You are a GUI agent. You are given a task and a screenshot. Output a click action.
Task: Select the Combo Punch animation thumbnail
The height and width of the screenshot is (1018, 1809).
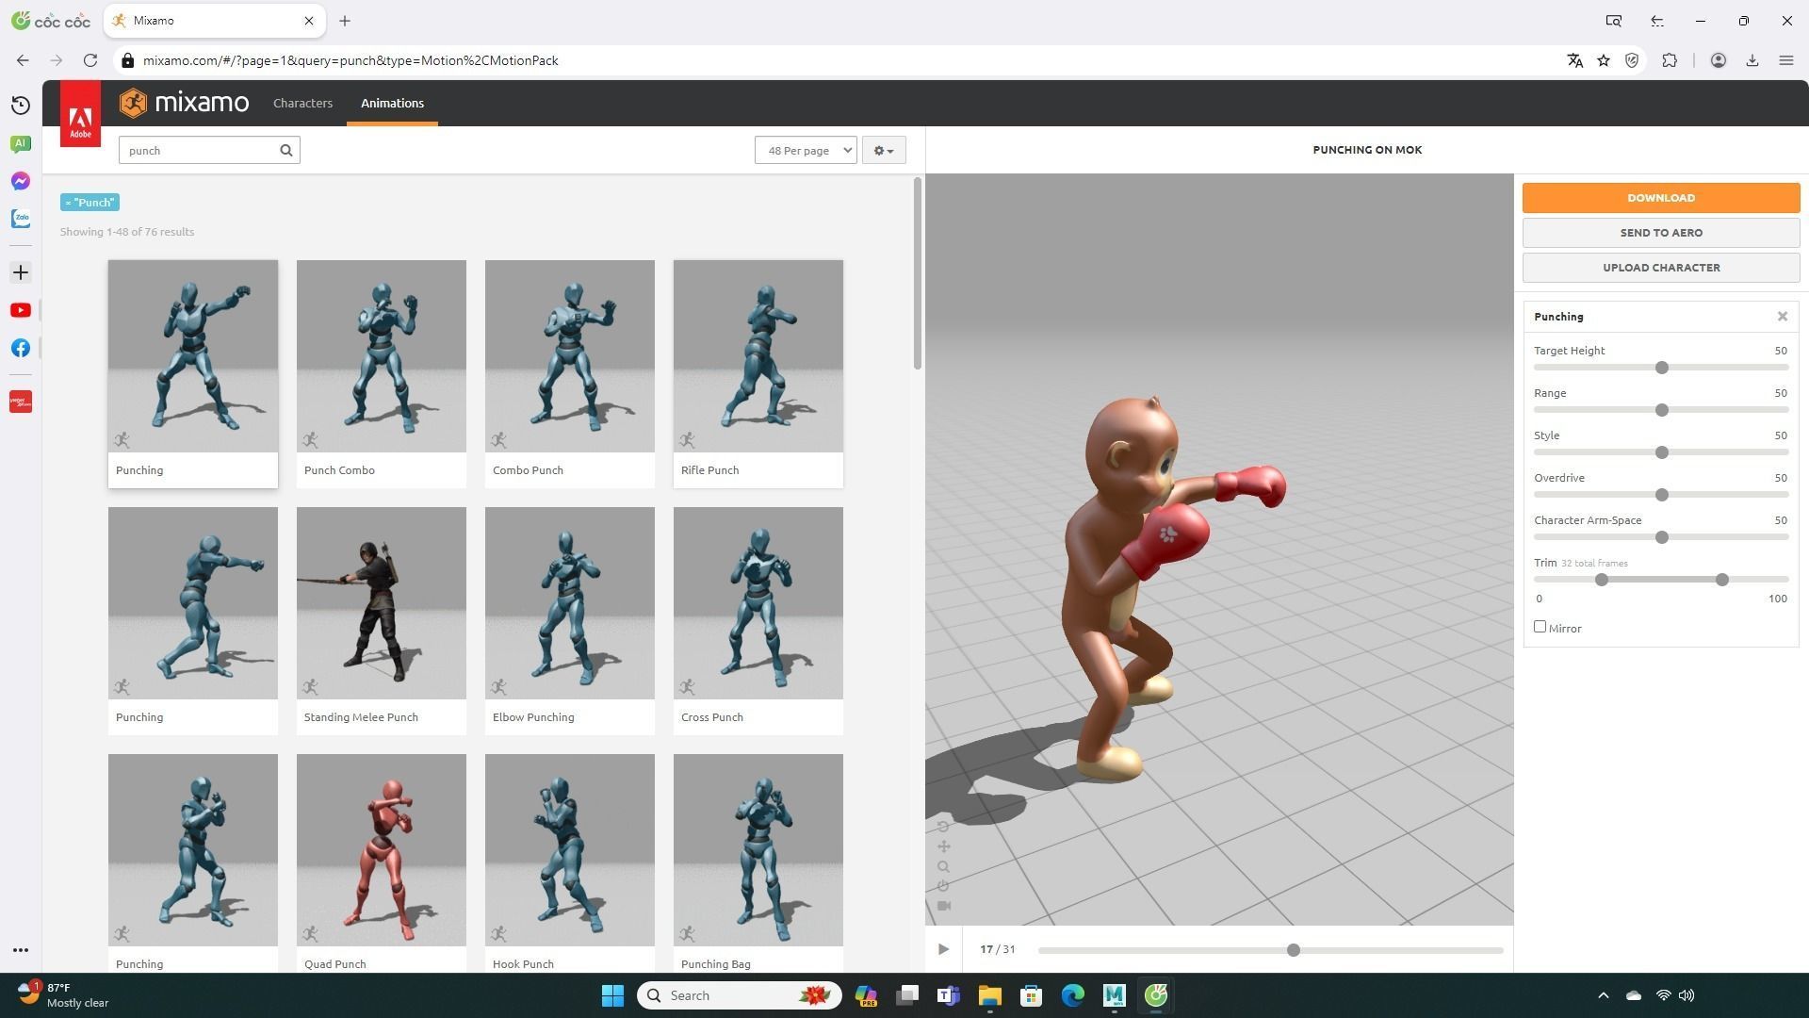570,356
